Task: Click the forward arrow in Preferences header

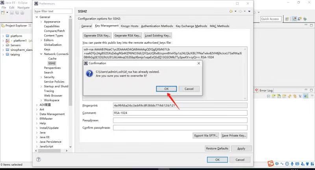Action: click(240, 11)
